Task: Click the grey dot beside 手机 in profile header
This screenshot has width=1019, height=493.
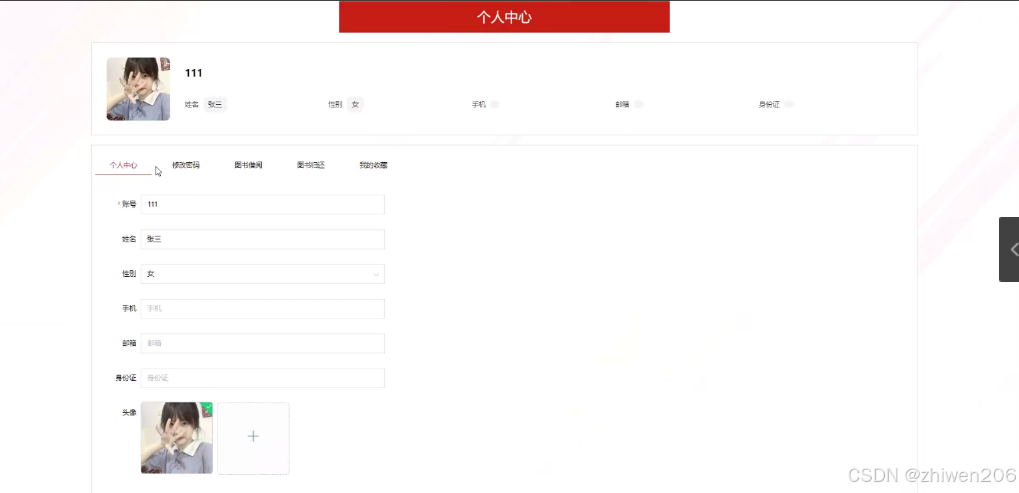Action: point(494,104)
